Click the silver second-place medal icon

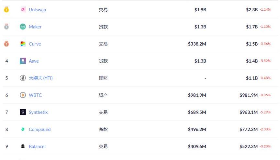(x=6, y=27)
